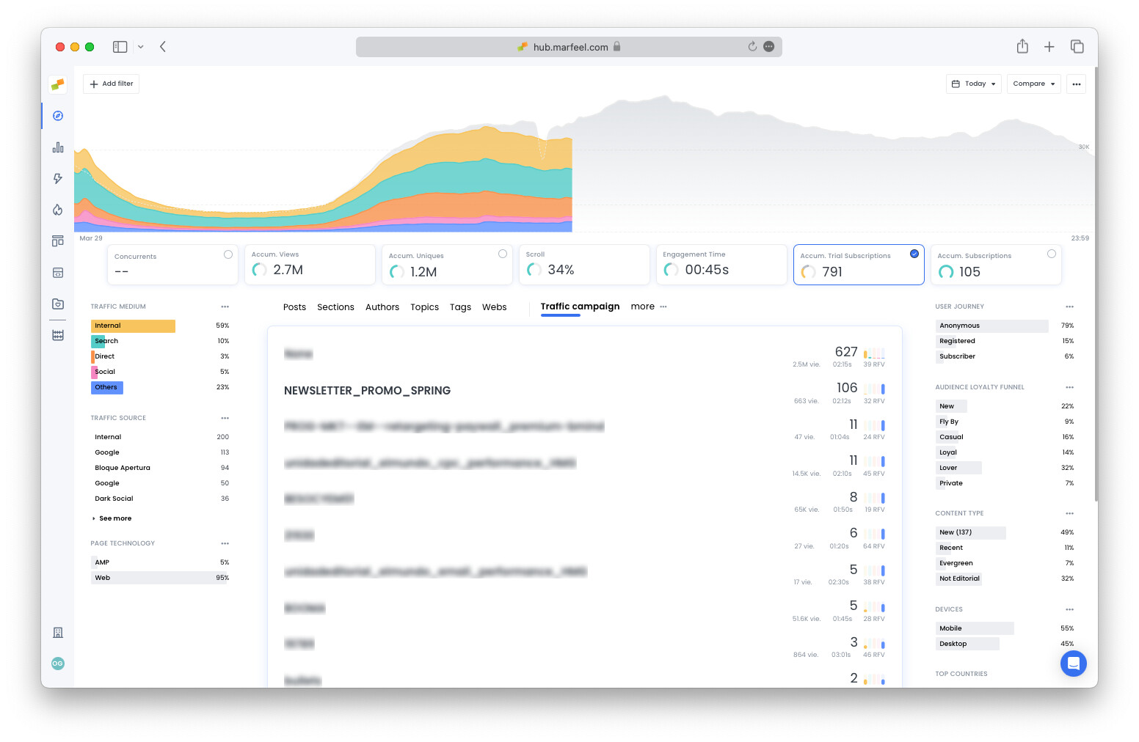The image size is (1139, 742).
Task: Select the bar chart analytics icon
Action: [57, 147]
